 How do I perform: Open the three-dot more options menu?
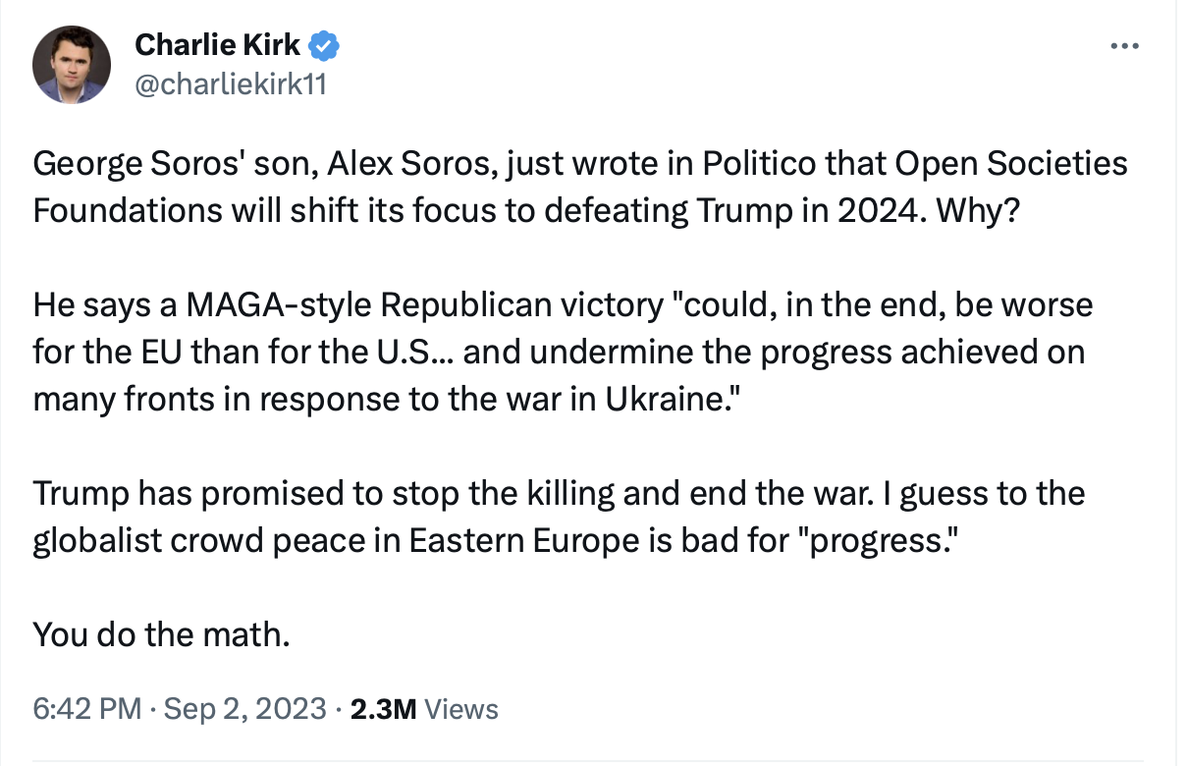[1123, 46]
